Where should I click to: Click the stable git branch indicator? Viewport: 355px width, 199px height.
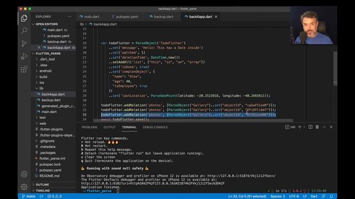tap(29, 196)
